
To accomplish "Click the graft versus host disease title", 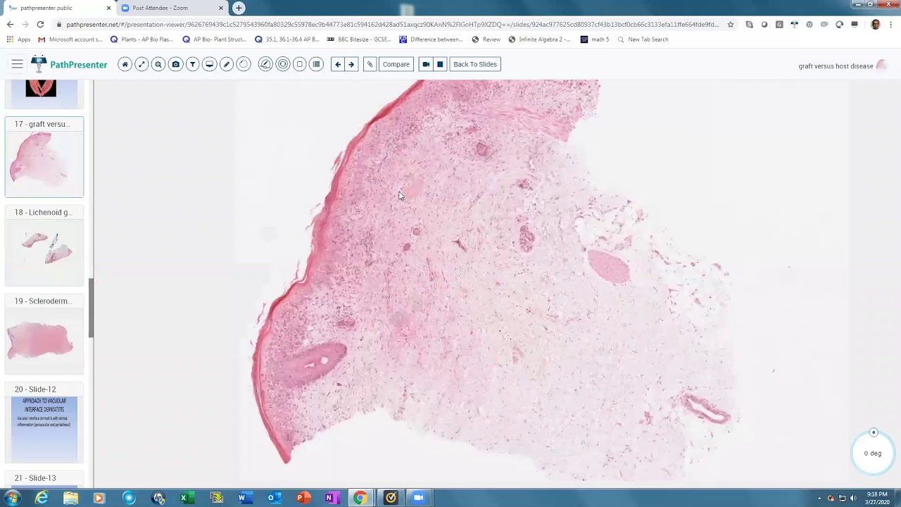I will (836, 66).
